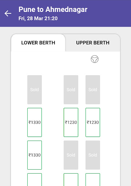
Task: Click the driver steering wheel icon
Action: click(x=95, y=59)
